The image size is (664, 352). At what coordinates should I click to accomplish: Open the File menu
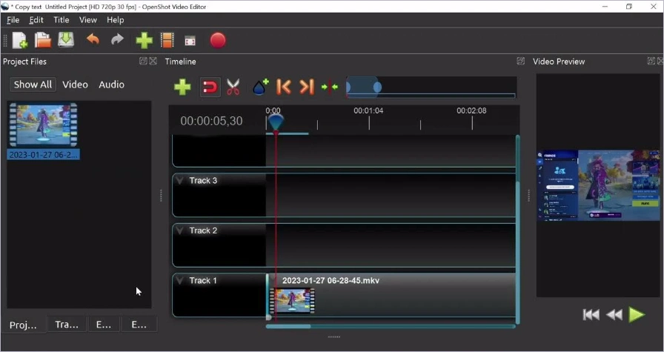click(13, 20)
